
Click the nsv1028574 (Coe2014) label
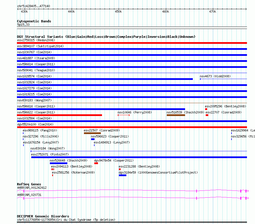[x=34, y=76]
